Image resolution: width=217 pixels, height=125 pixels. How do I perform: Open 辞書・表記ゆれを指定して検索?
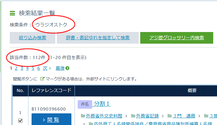coord(98,38)
